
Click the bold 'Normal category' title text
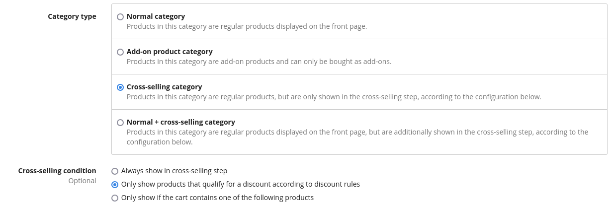(x=156, y=16)
